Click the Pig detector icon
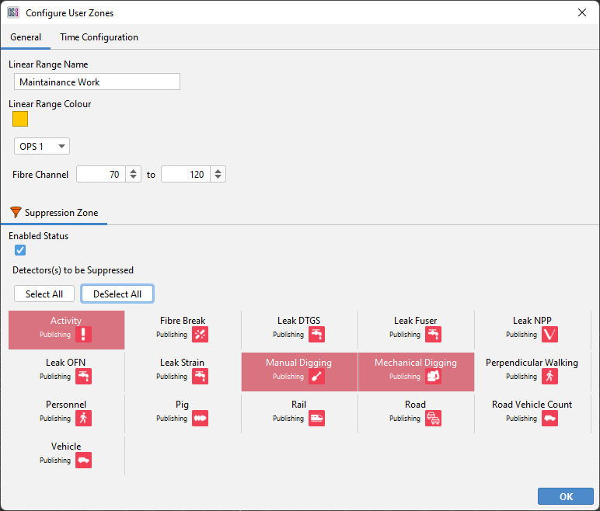The width and height of the screenshot is (600, 511). pyautogui.click(x=200, y=419)
